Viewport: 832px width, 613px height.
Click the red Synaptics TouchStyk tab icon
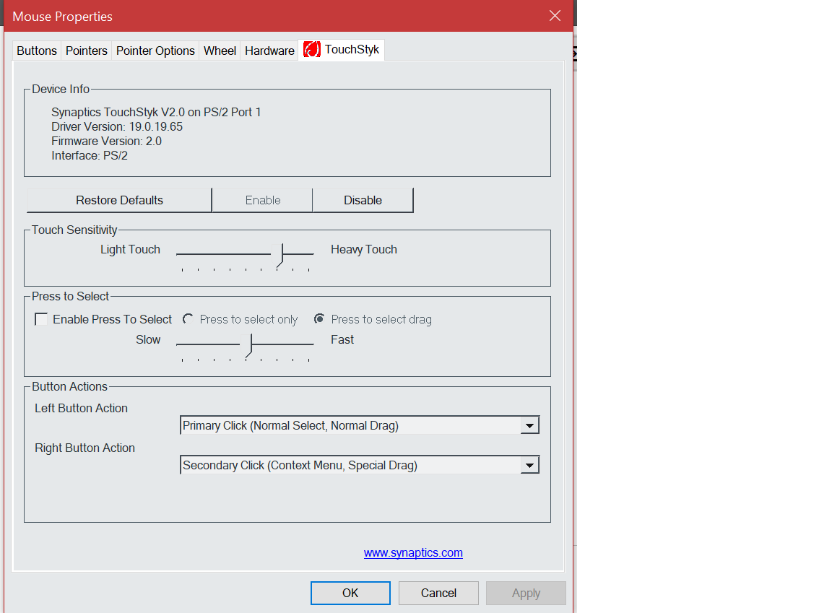pyautogui.click(x=312, y=49)
